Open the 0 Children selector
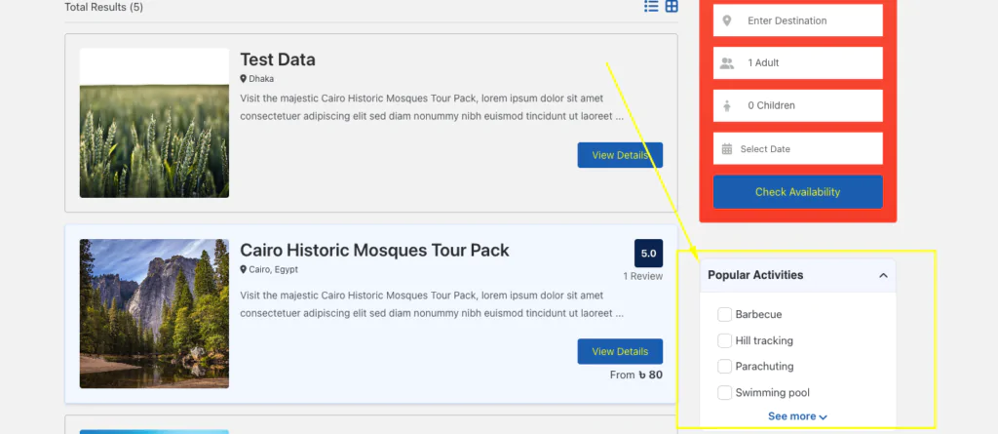 click(x=797, y=105)
